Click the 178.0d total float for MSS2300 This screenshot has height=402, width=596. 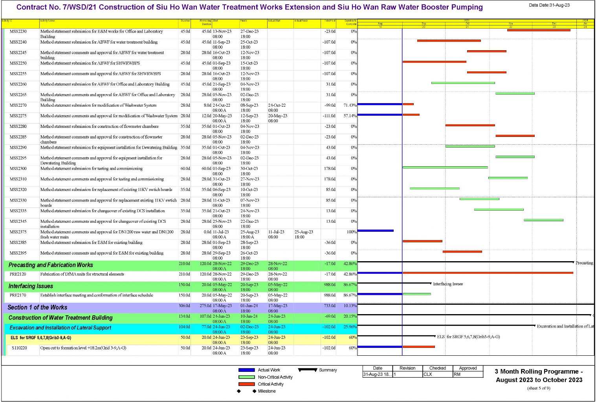pyautogui.click(x=329, y=169)
